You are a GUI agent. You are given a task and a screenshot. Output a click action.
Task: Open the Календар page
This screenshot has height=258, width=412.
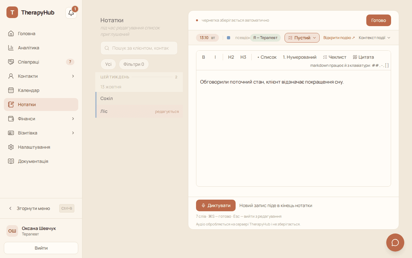point(41,90)
